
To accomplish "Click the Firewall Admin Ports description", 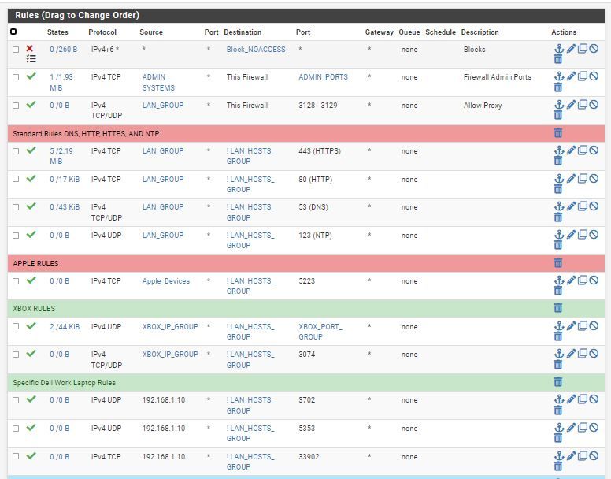I will pos(497,77).
